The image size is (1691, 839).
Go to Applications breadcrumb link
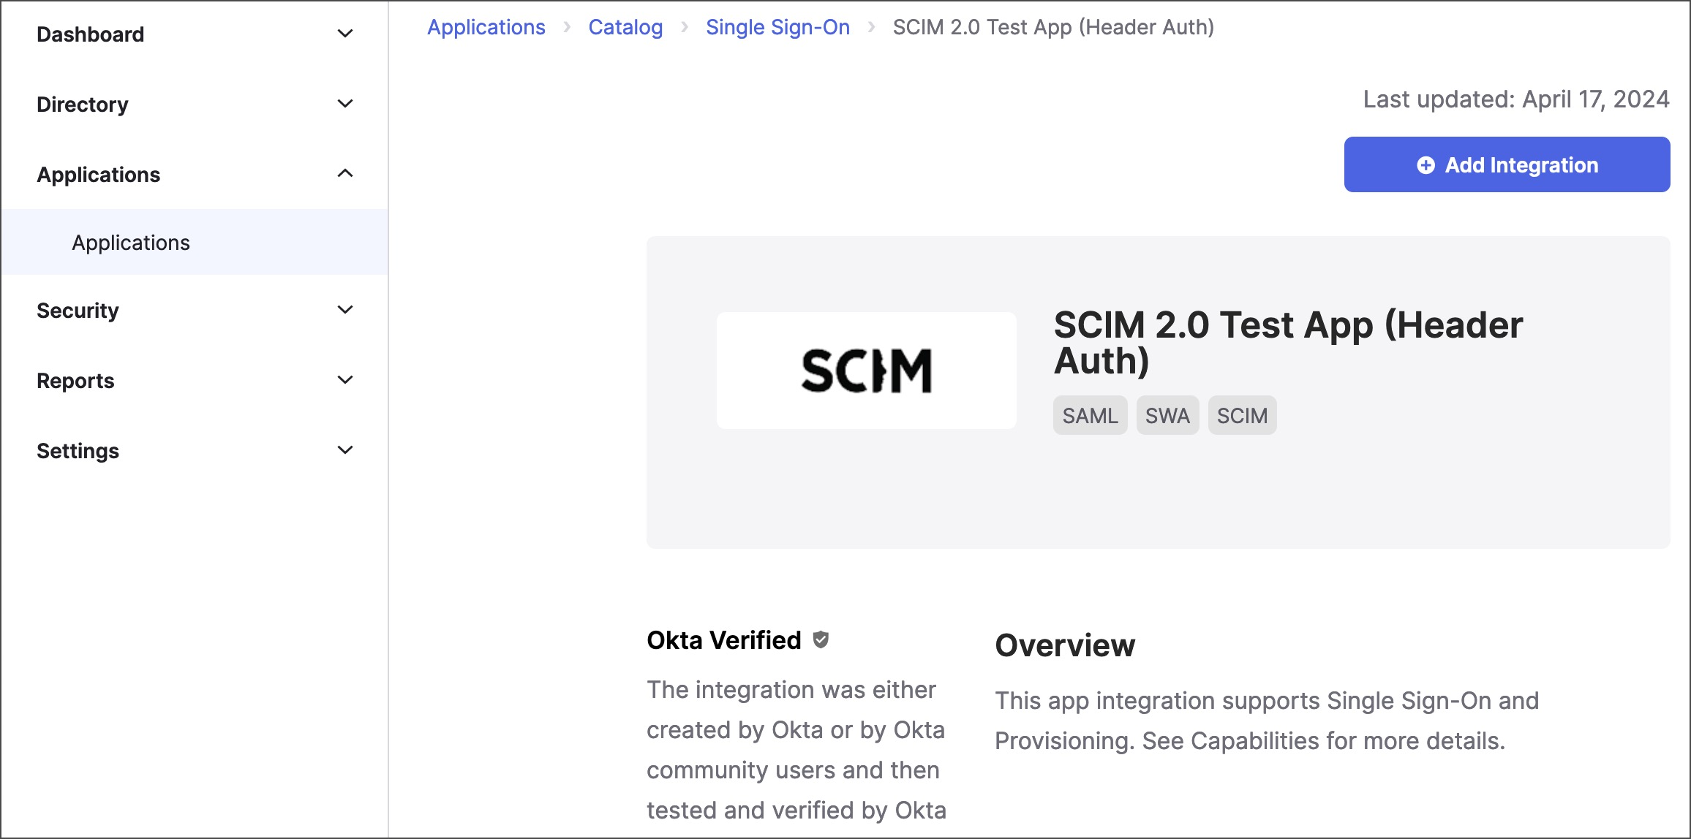[x=486, y=27]
